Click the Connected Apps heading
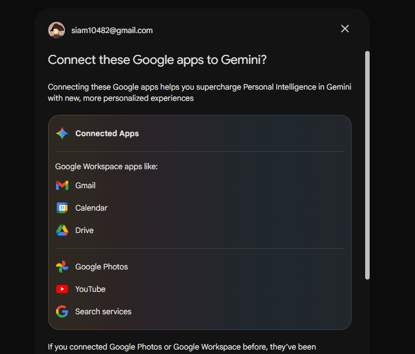Image resolution: width=415 pixels, height=354 pixels. click(107, 133)
